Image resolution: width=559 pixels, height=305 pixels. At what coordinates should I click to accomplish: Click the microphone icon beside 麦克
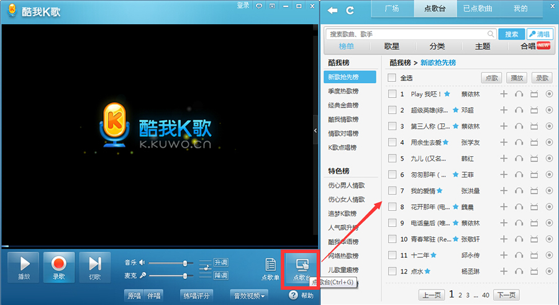(x=143, y=275)
